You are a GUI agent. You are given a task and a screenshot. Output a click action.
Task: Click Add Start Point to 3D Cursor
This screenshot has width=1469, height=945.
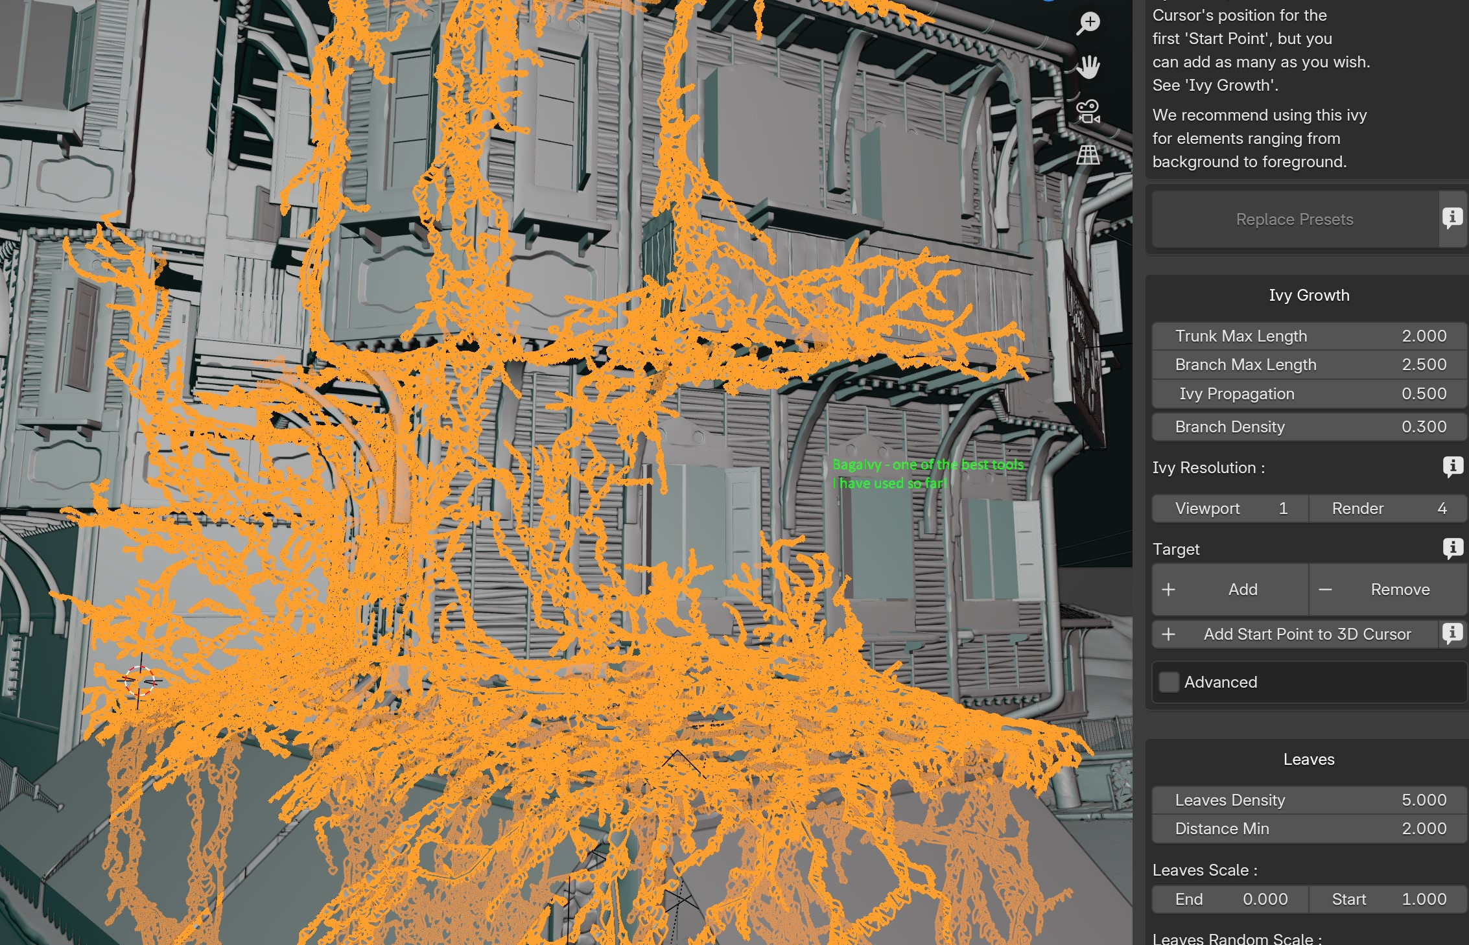tap(1307, 634)
